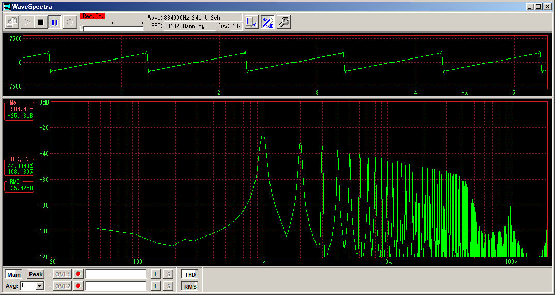Load overlay with the OVL1 L button
Image resolution: width=555 pixels, height=295 pixels.
tap(156, 274)
